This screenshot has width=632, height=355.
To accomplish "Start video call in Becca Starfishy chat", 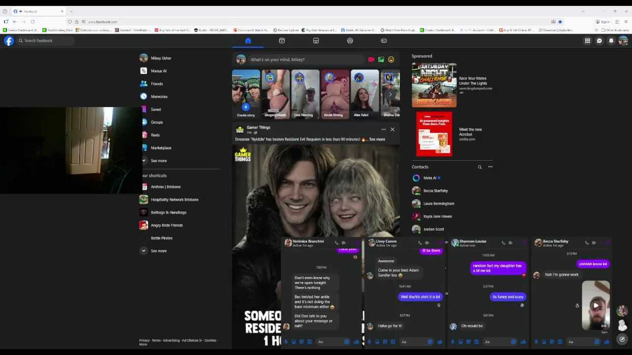I will (x=594, y=243).
